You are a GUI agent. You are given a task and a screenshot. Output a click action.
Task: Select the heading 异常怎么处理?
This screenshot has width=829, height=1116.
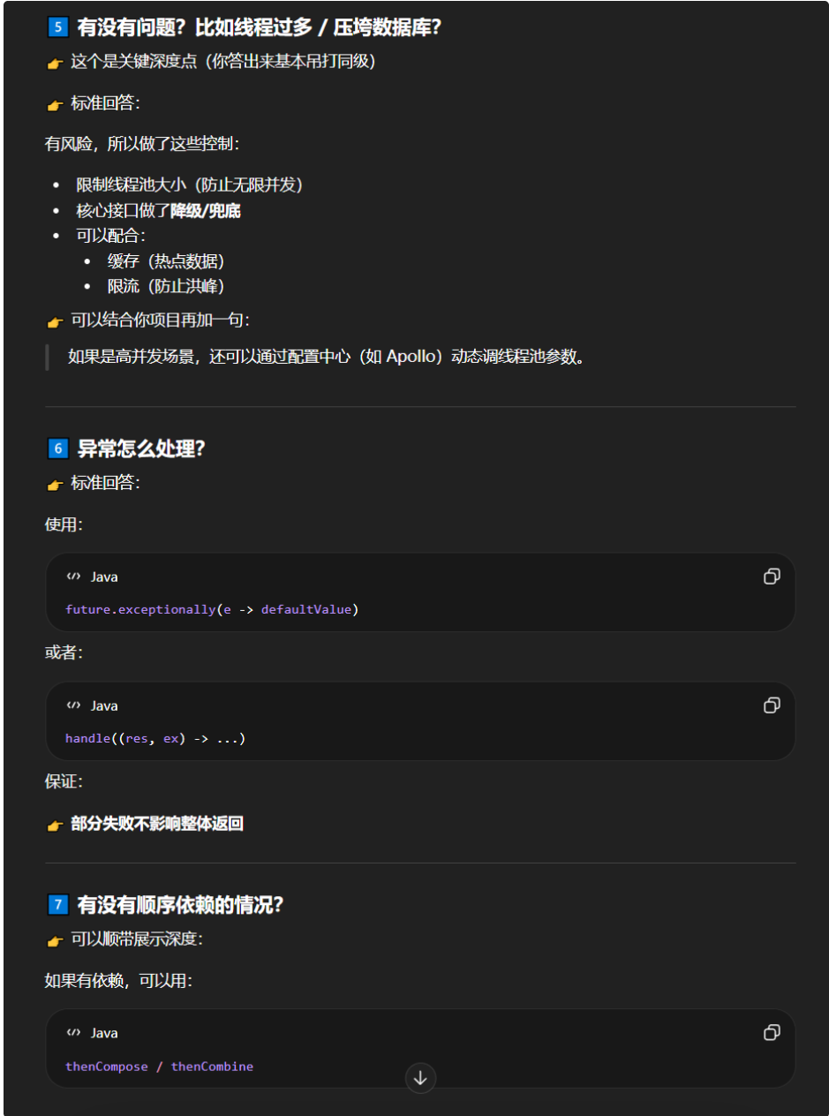[x=141, y=449]
